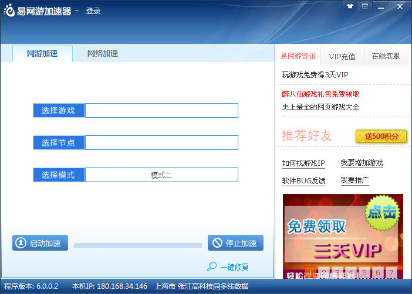Screen dimensions: 412x294
Task: Close the accelerator window
Action: coord(400,6)
